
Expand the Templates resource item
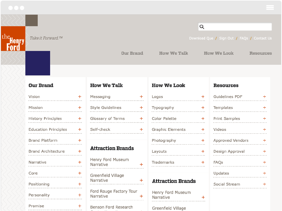[x=264, y=108]
